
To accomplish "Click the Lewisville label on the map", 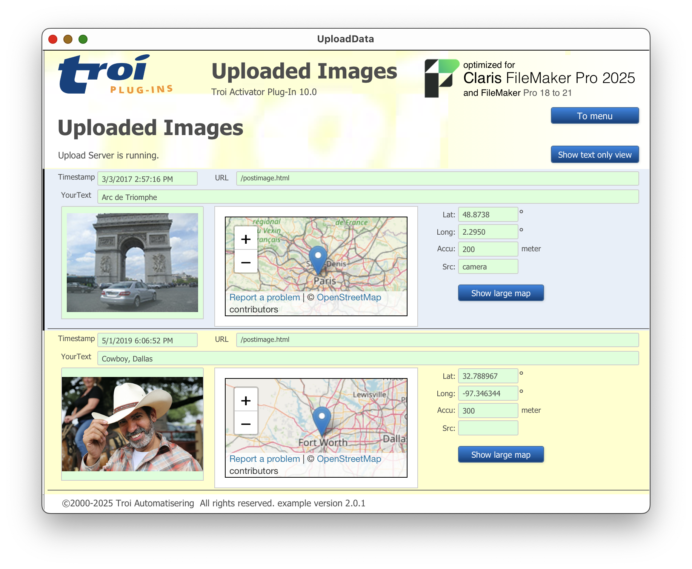I will [x=369, y=395].
